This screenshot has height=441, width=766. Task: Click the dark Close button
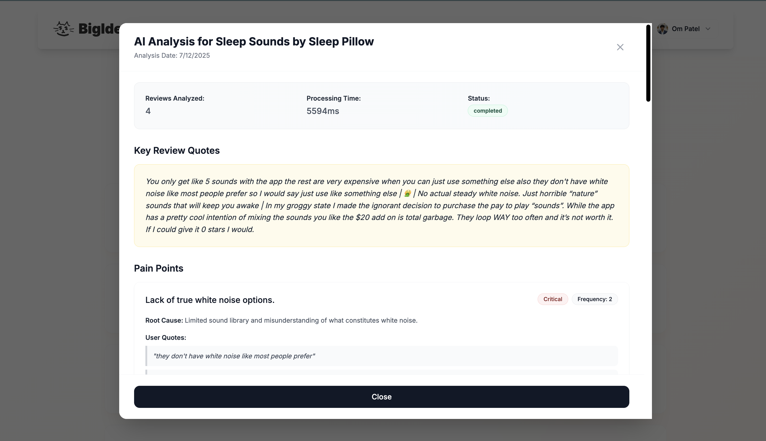(x=381, y=397)
